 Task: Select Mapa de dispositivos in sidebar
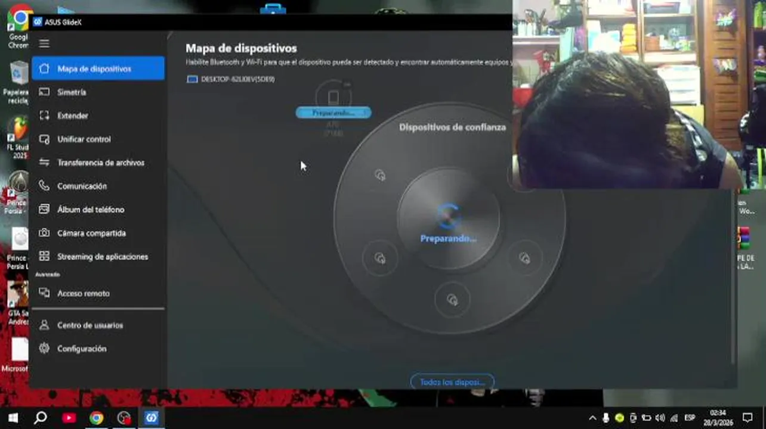(x=98, y=69)
